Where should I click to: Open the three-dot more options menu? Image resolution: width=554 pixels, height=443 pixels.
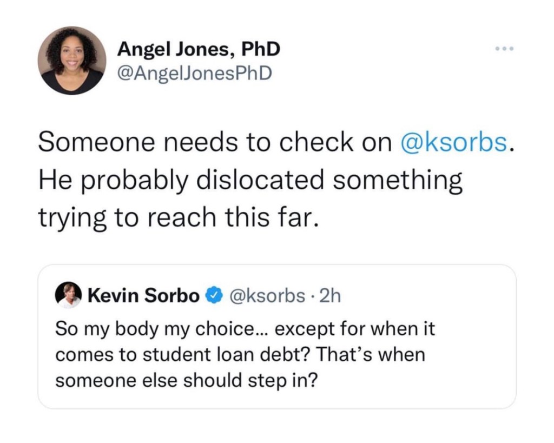click(503, 49)
